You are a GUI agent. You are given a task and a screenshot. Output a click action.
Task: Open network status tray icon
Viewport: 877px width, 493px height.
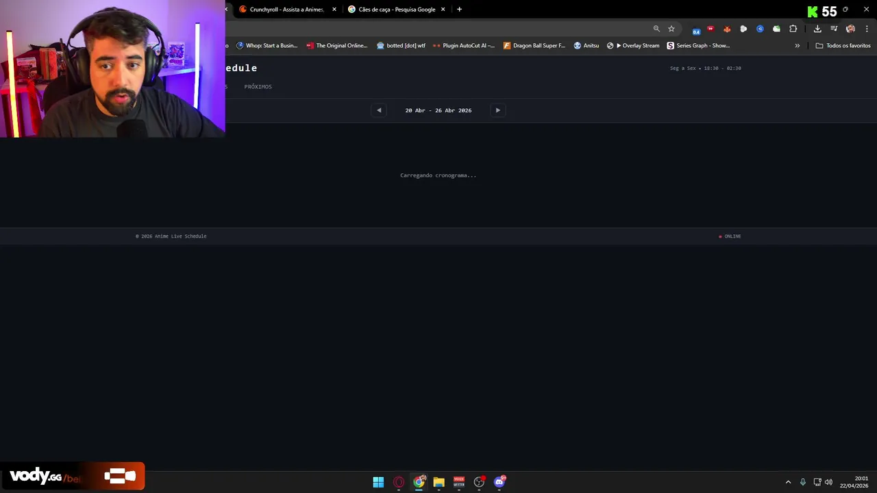(817, 482)
